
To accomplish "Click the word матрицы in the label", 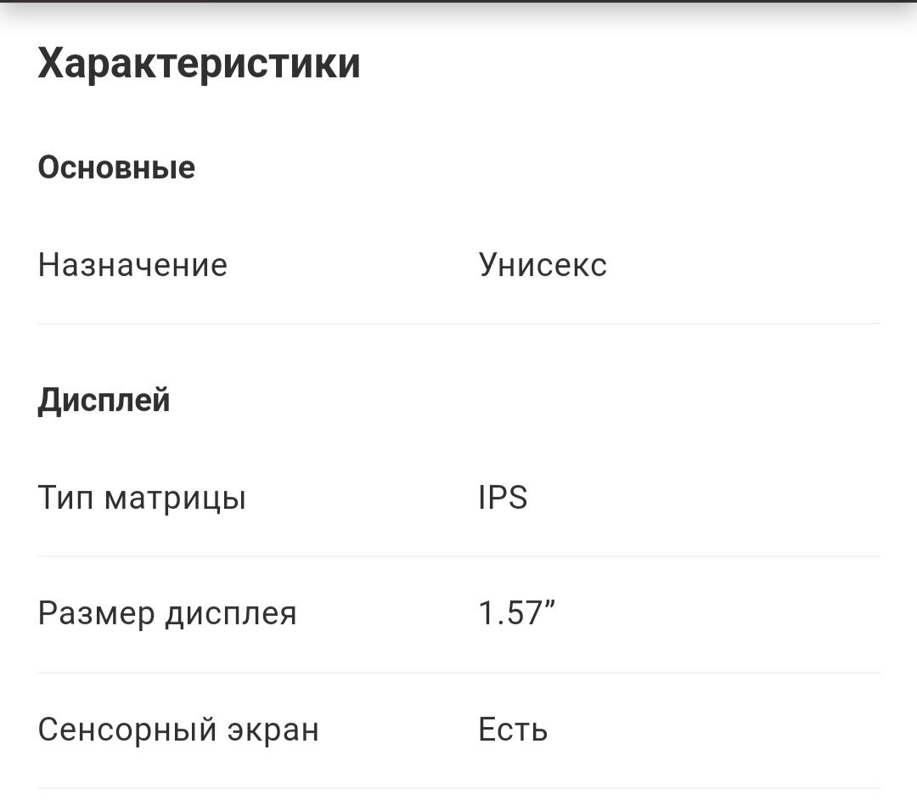I will 175,500.
